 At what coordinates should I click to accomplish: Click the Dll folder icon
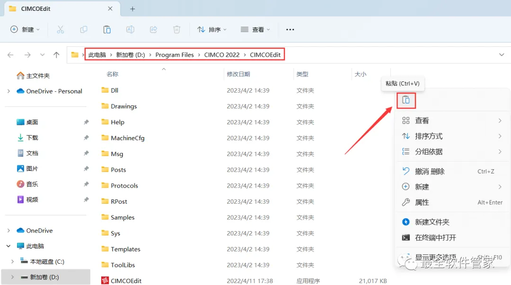click(105, 90)
